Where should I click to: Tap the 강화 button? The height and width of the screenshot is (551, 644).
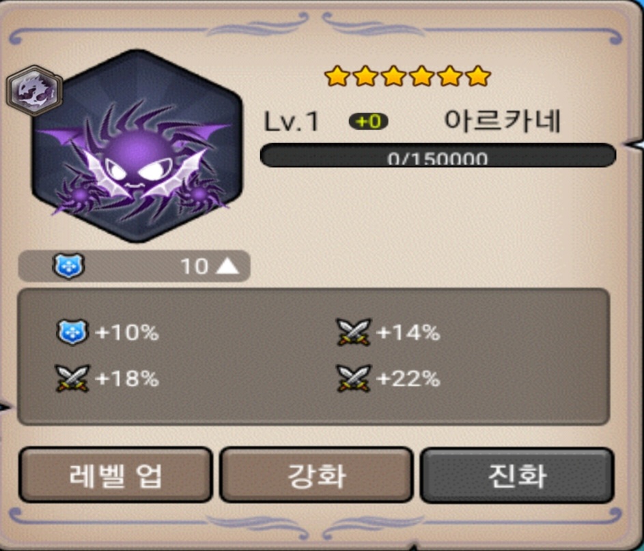pyautogui.click(x=316, y=475)
